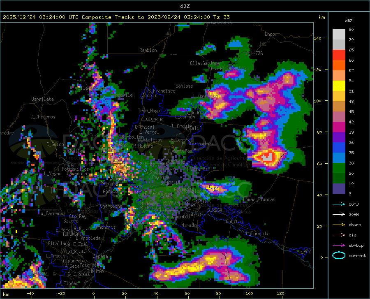Click the Encon label on map
370x299 pixels.
point(271,34)
